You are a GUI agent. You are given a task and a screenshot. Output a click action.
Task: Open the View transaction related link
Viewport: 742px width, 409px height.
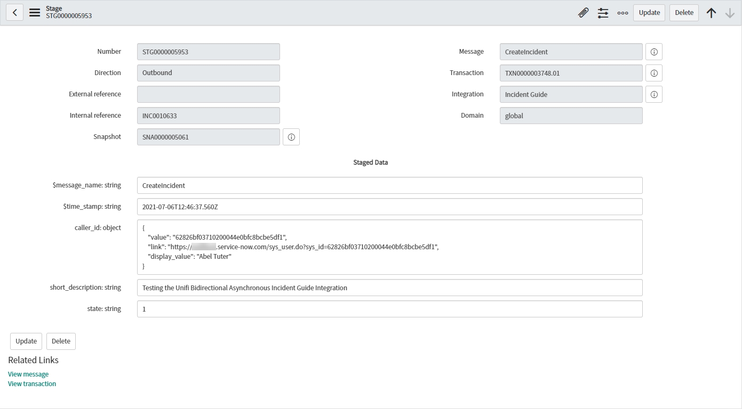tap(32, 383)
